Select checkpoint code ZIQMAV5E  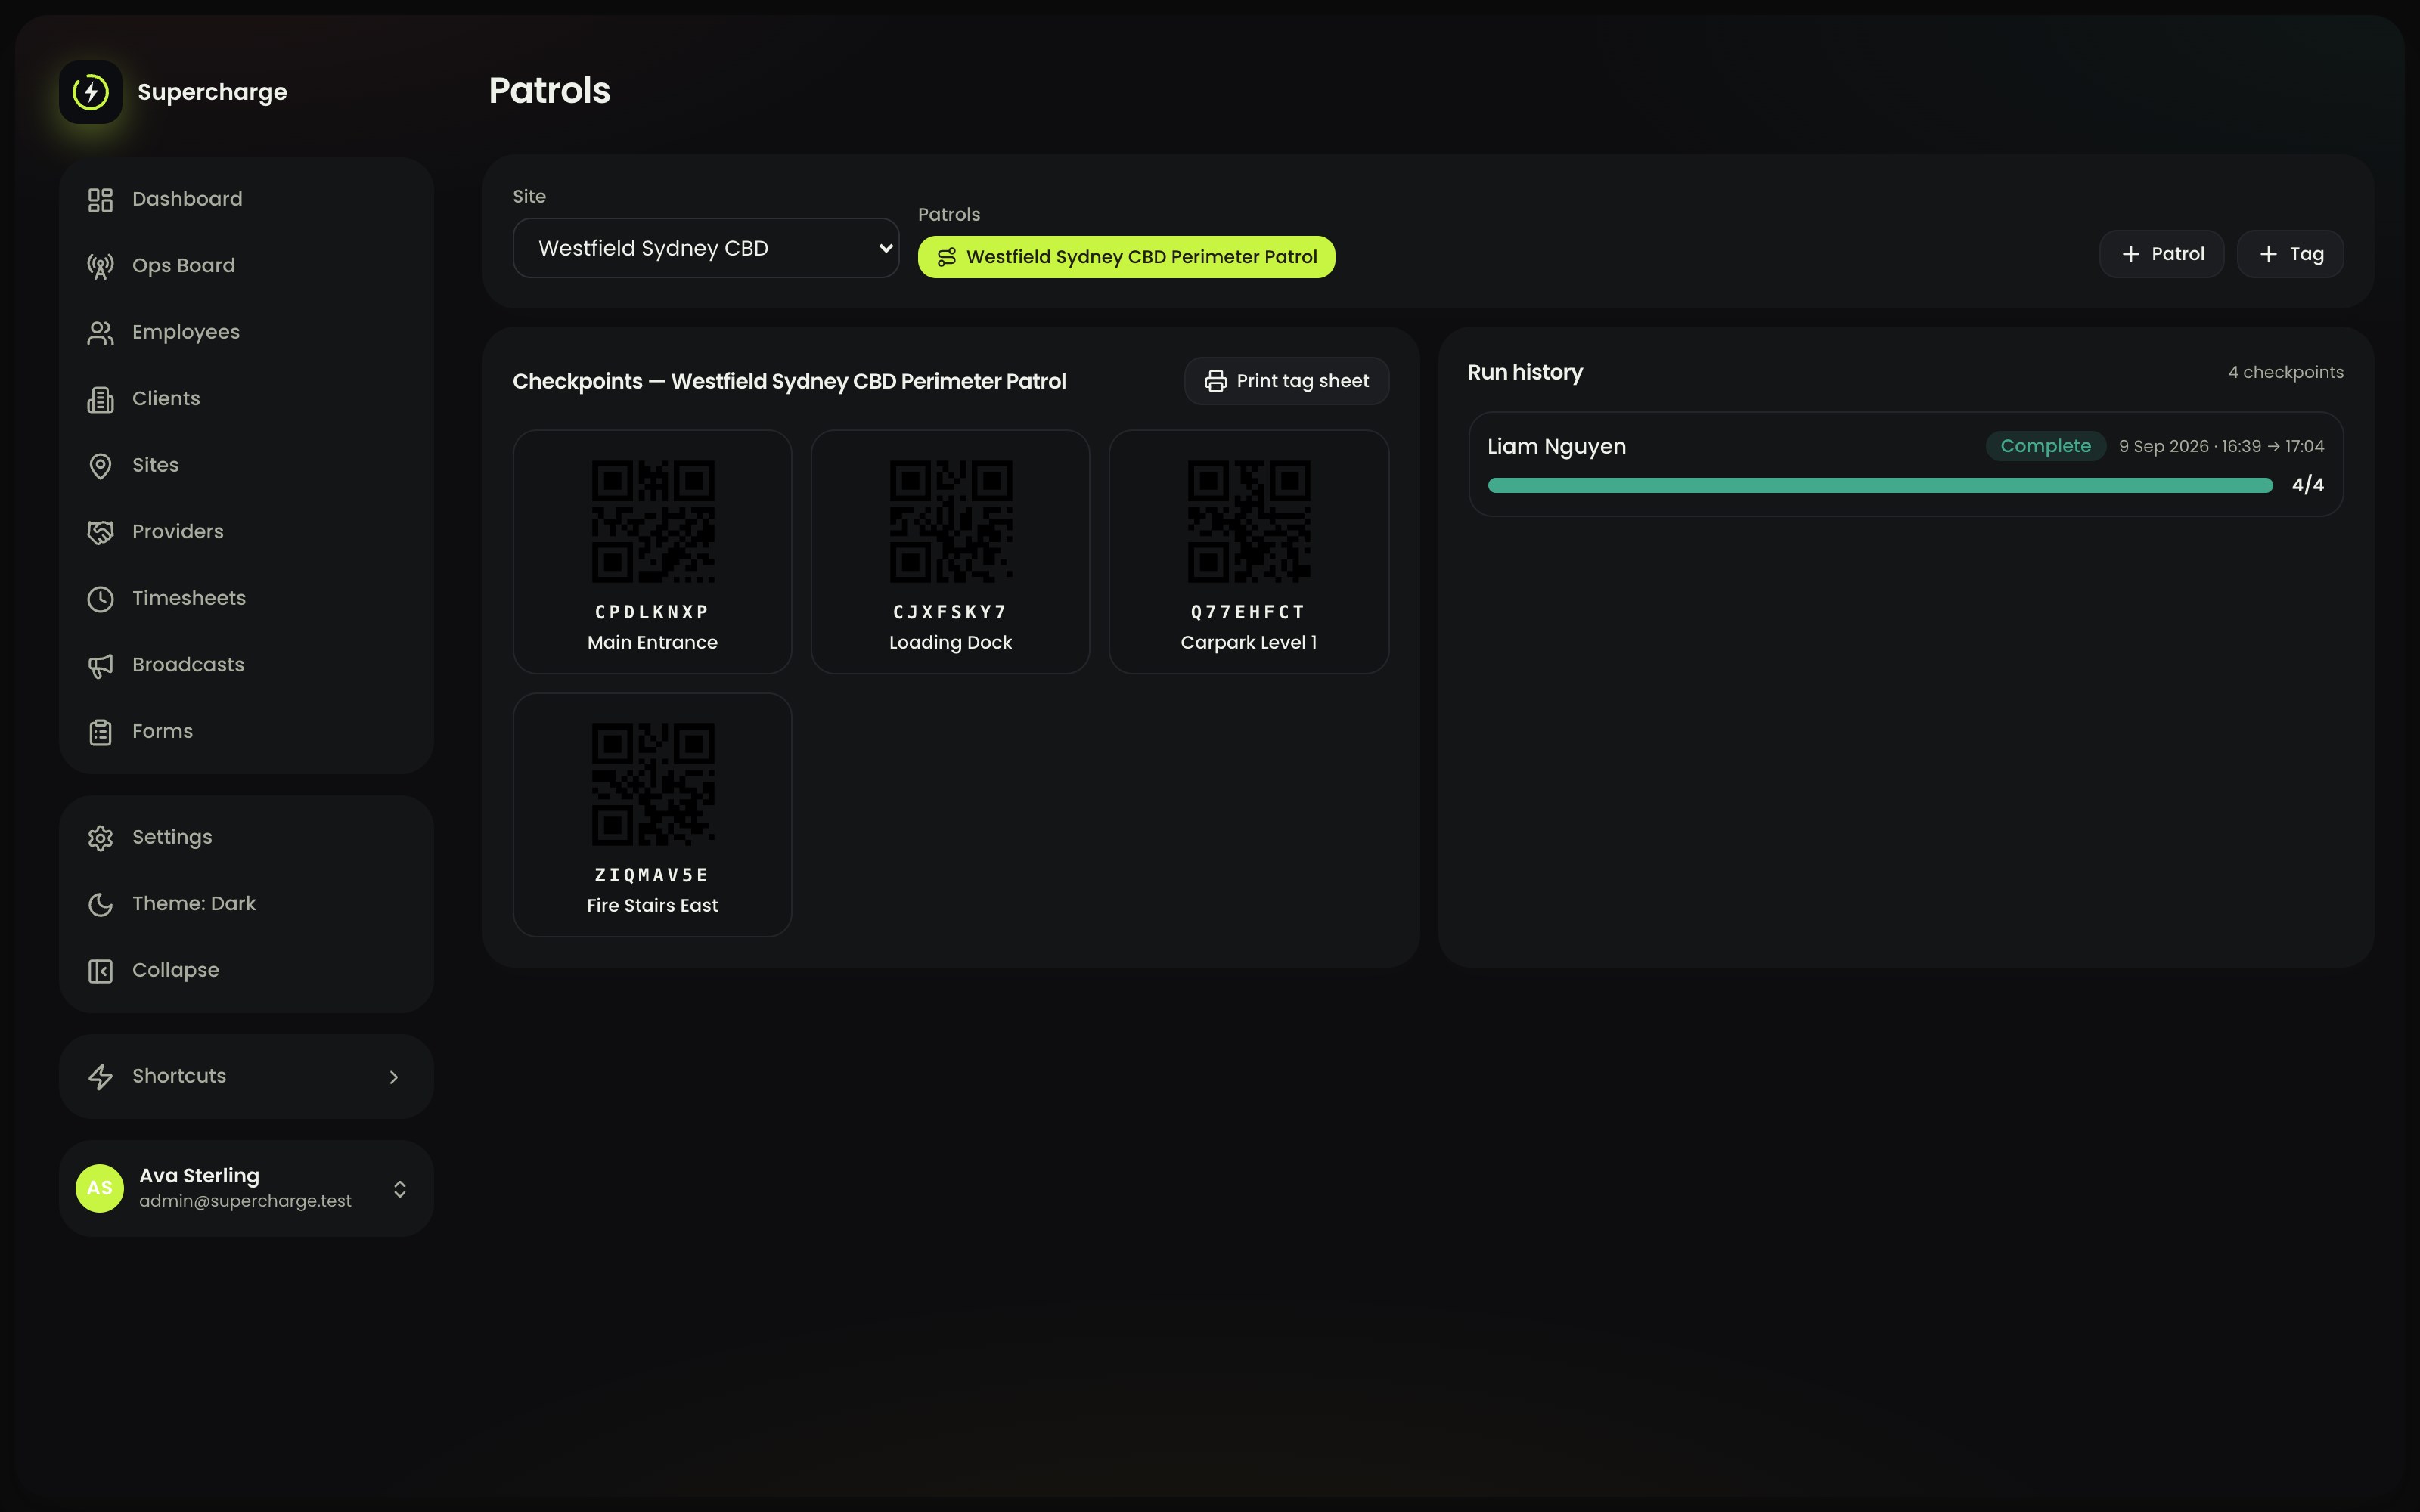652,875
